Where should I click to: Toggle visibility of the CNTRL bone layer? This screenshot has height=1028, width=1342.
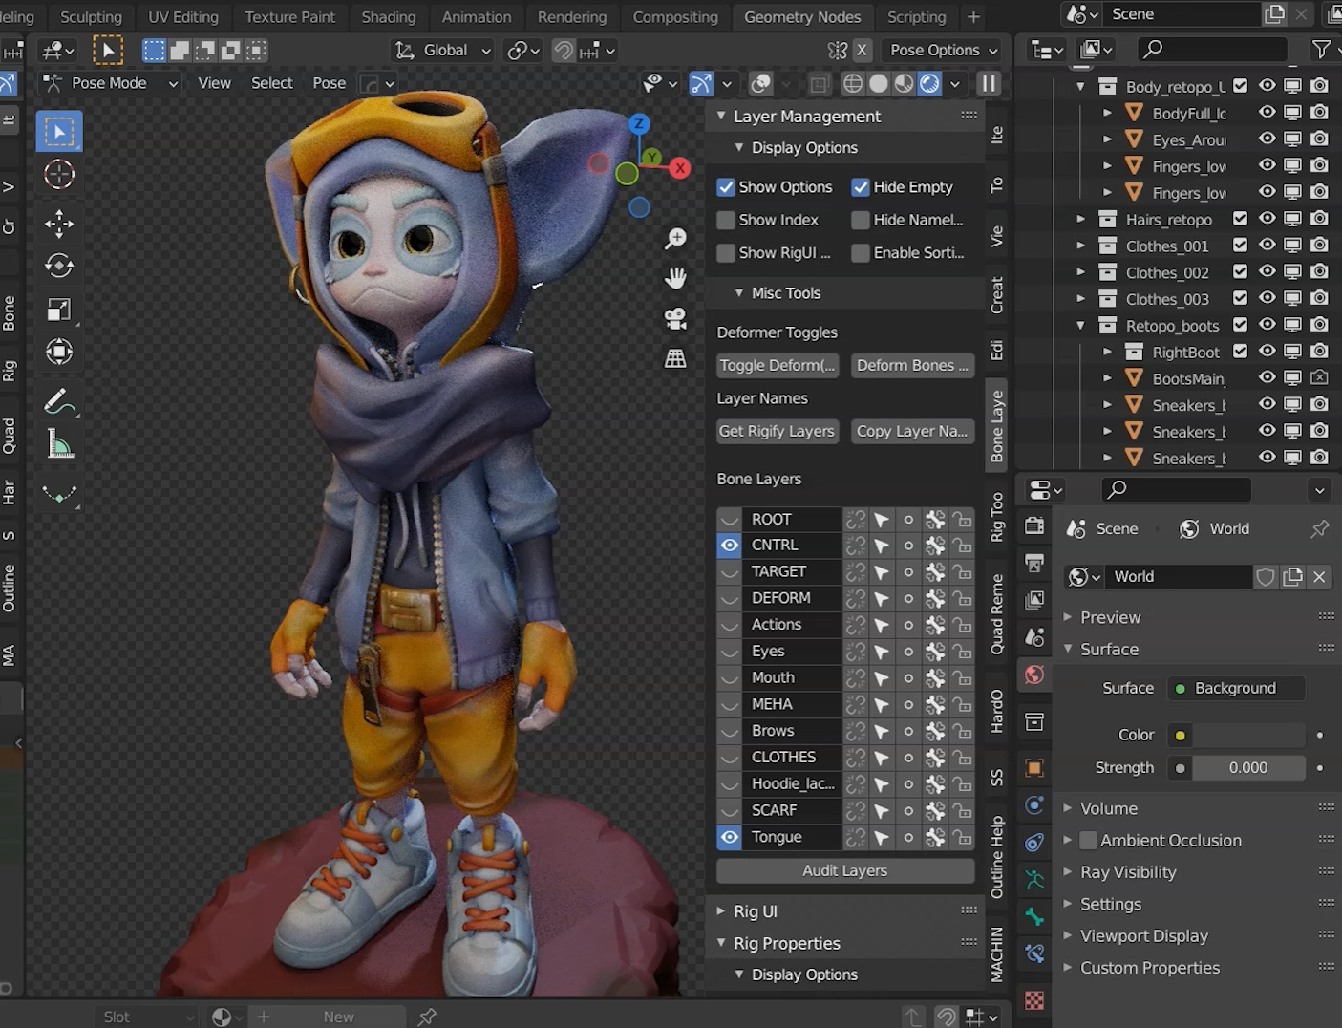coord(730,545)
